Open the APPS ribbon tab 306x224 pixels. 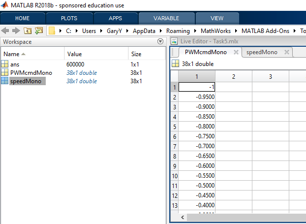[x=115, y=18]
